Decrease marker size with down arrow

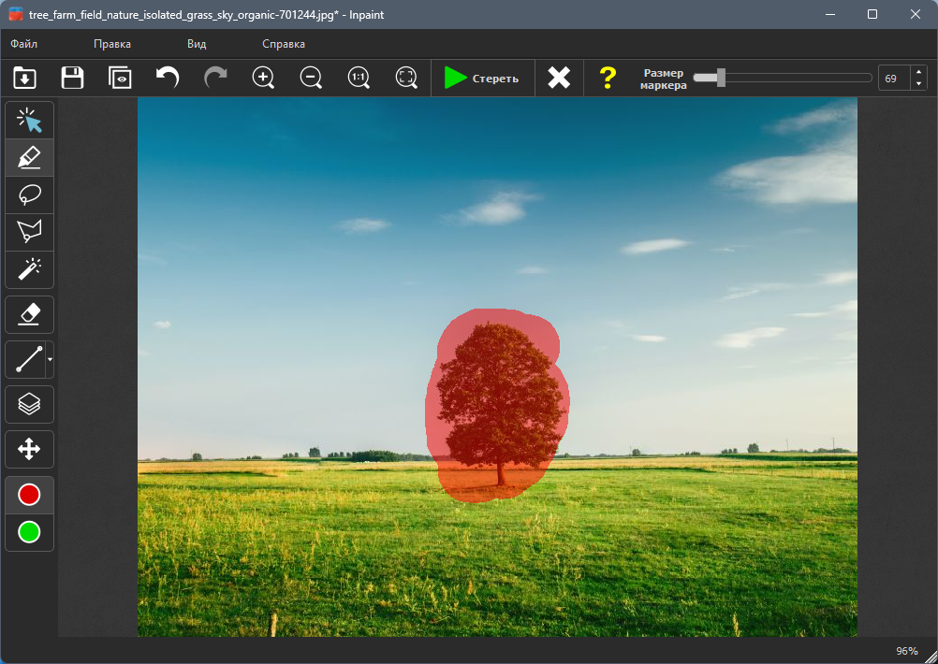click(919, 84)
